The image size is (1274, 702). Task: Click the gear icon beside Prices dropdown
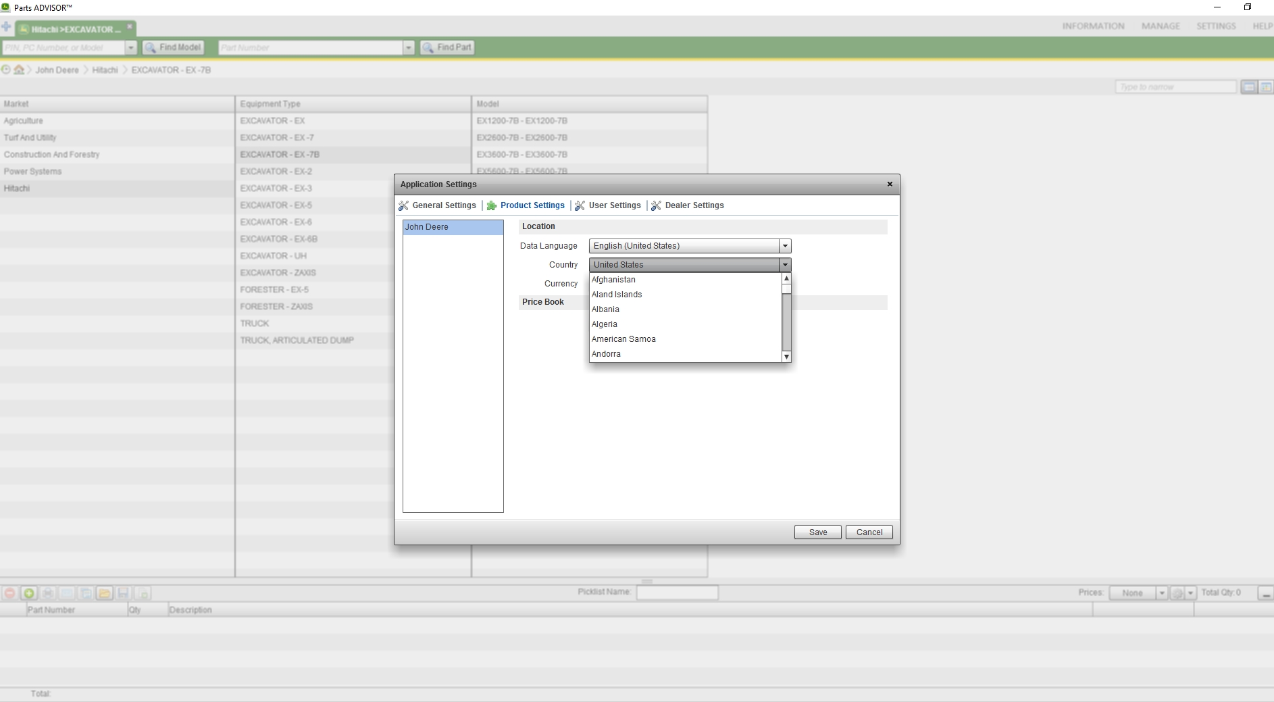click(x=1177, y=593)
